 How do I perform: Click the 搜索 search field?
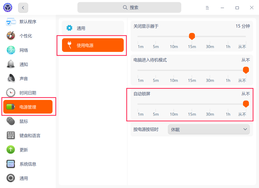click(129, 7)
